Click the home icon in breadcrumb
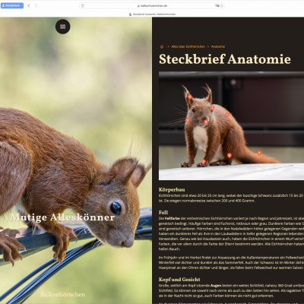 162,46
